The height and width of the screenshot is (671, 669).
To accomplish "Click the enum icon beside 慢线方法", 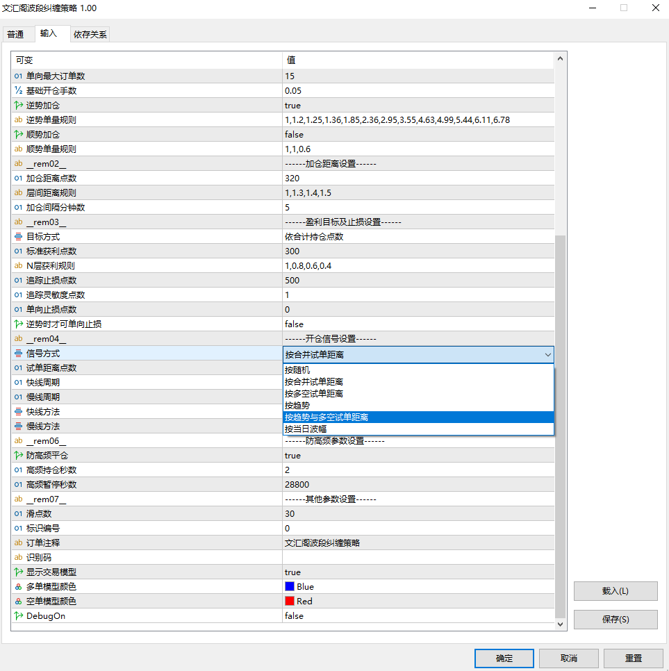I will coord(19,426).
